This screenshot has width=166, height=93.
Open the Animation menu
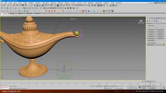(x=38, y=3)
